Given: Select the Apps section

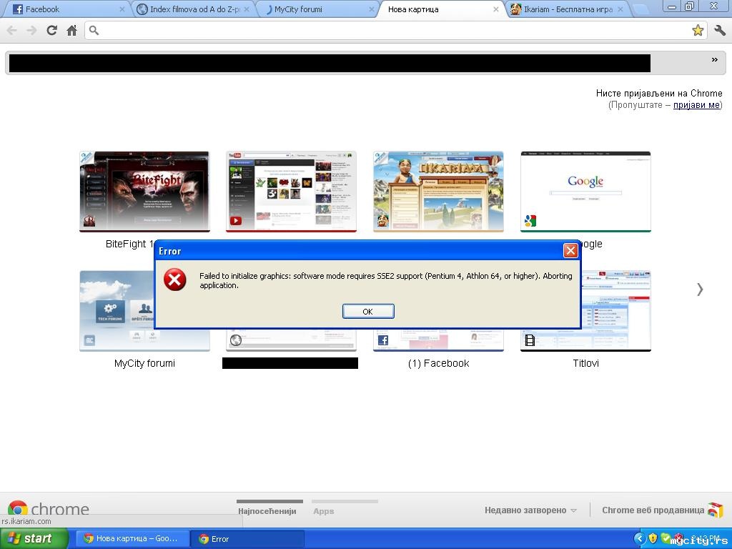Looking at the screenshot, I should pyautogui.click(x=324, y=511).
